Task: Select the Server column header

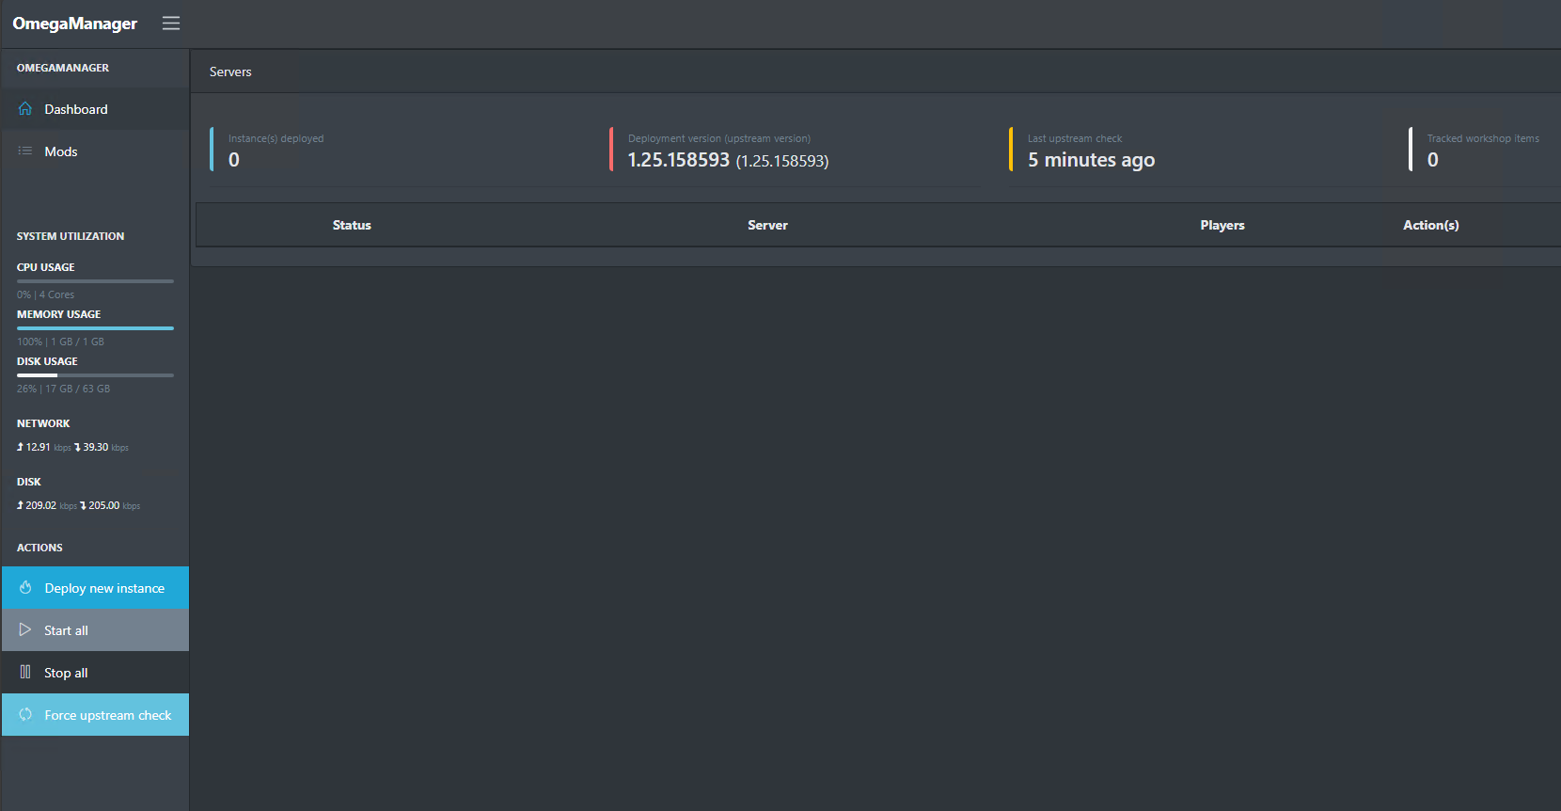Action: point(767,226)
